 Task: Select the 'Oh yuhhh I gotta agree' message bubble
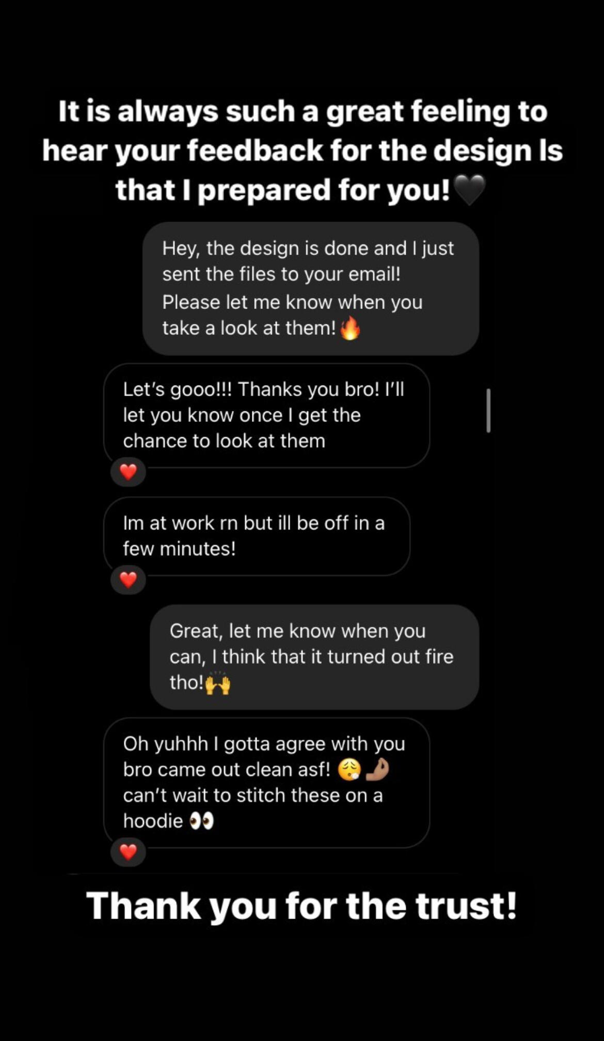click(x=266, y=782)
